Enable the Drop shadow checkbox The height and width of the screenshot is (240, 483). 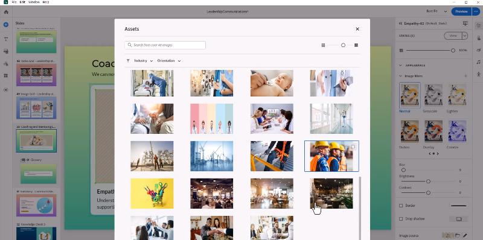coord(401,219)
